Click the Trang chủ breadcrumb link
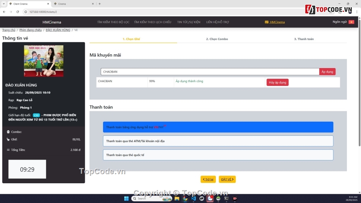 tap(9, 30)
